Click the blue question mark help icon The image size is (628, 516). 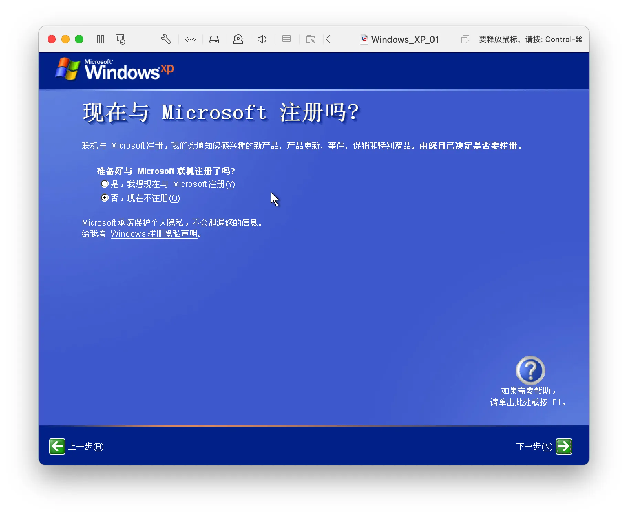[x=530, y=370]
